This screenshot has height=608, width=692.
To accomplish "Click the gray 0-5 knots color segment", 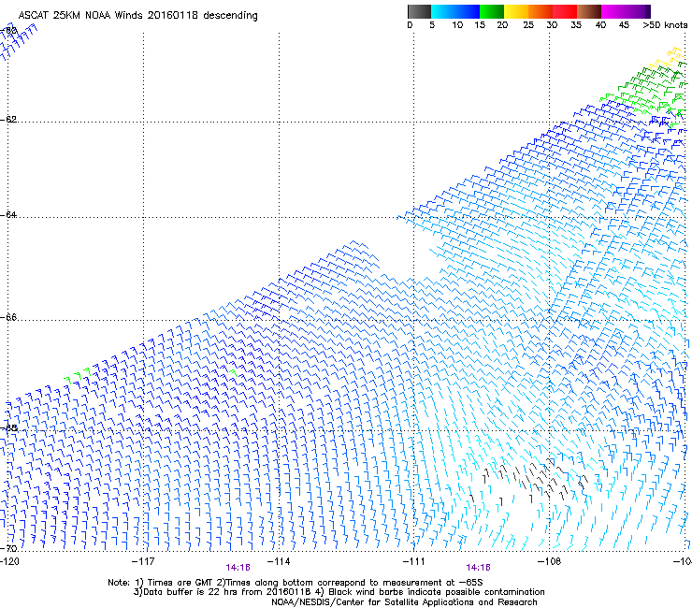I will (419, 11).
